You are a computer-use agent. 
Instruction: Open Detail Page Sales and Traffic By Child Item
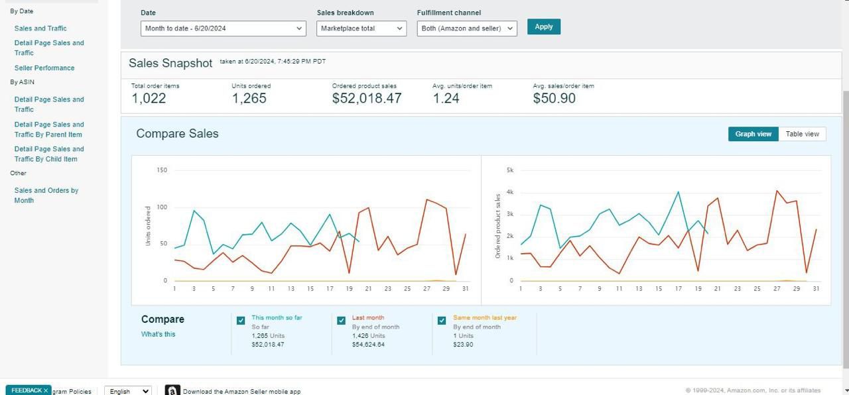pos(49,154)
